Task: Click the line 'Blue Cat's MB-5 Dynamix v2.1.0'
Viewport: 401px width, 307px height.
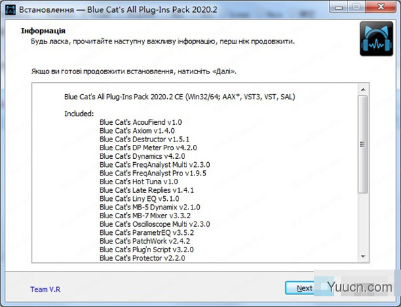Action: (150, 207)
